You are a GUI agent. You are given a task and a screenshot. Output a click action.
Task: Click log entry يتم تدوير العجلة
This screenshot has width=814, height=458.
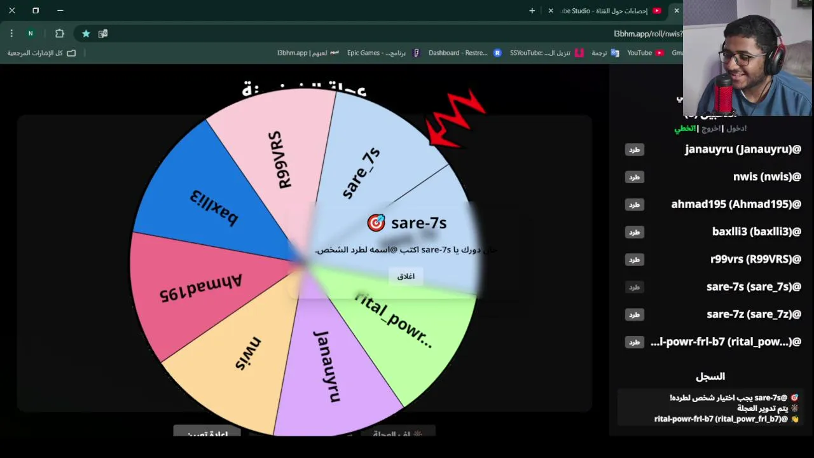pyautogui.click(x=768, y=408)
